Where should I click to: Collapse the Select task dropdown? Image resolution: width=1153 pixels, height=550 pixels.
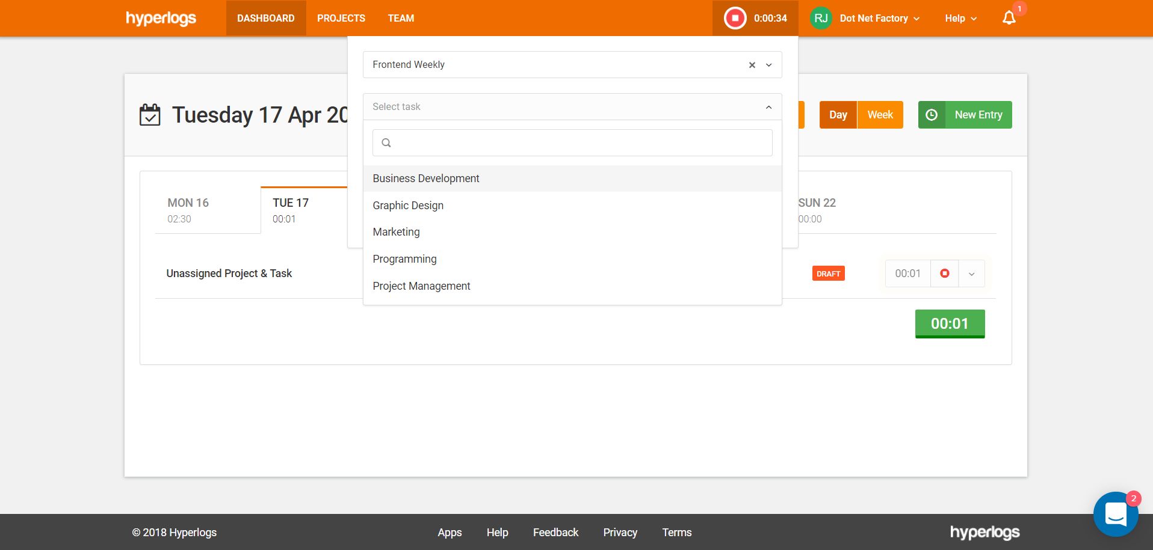[x=768, y=106]
